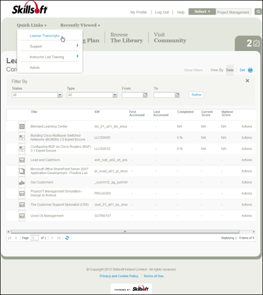Viewport: 263px width, 295px height.
Task: Click the Configuring BGP row icon
Action: (x=22, y=149)
